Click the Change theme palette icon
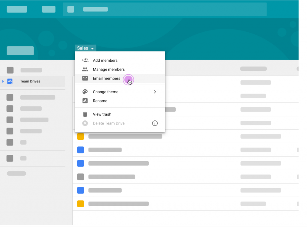This screenshot has height=227, width=307. 85,92
